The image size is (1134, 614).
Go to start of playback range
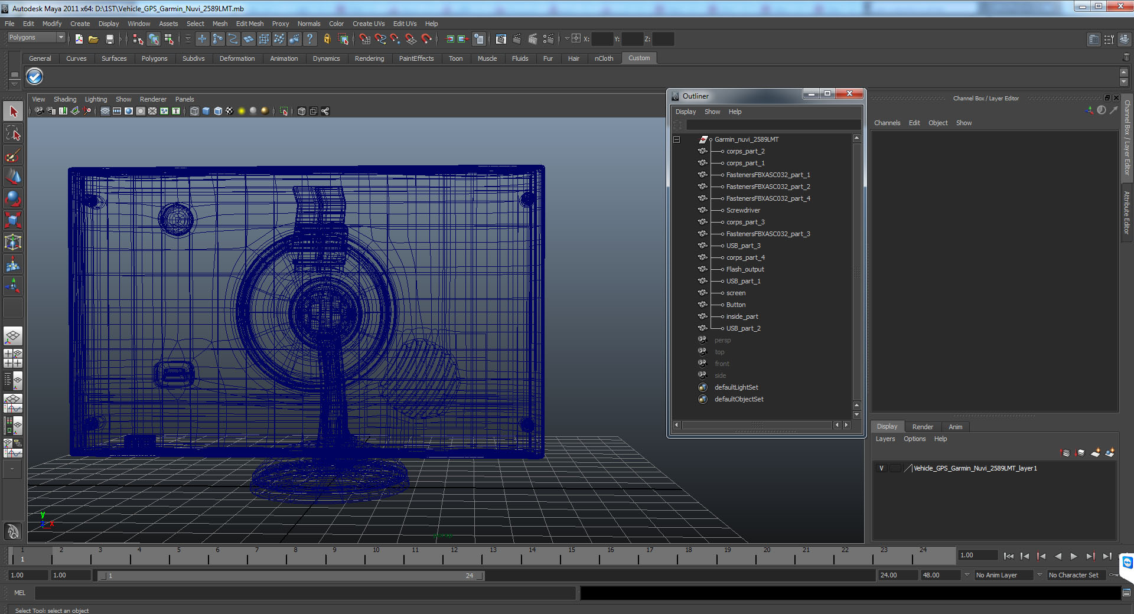pyautogui.click(x=1009, y=556)
